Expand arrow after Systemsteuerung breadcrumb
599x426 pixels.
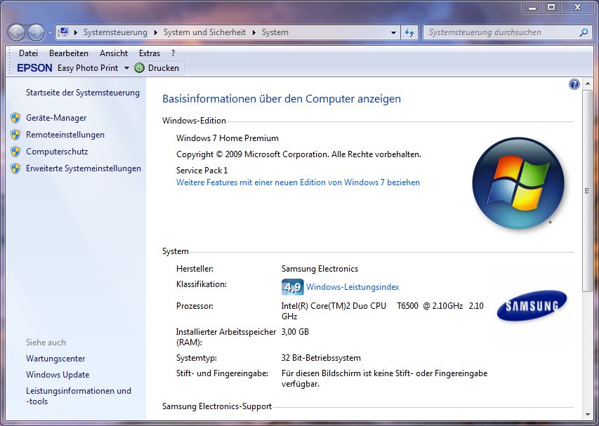coord(155,33)
